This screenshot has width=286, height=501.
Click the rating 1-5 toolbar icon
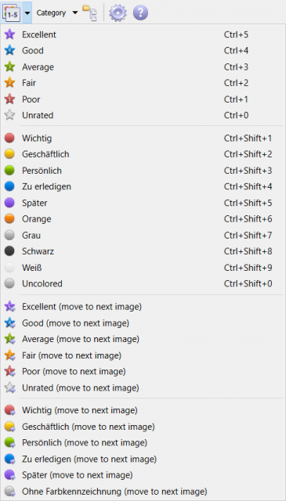point(12,13)
